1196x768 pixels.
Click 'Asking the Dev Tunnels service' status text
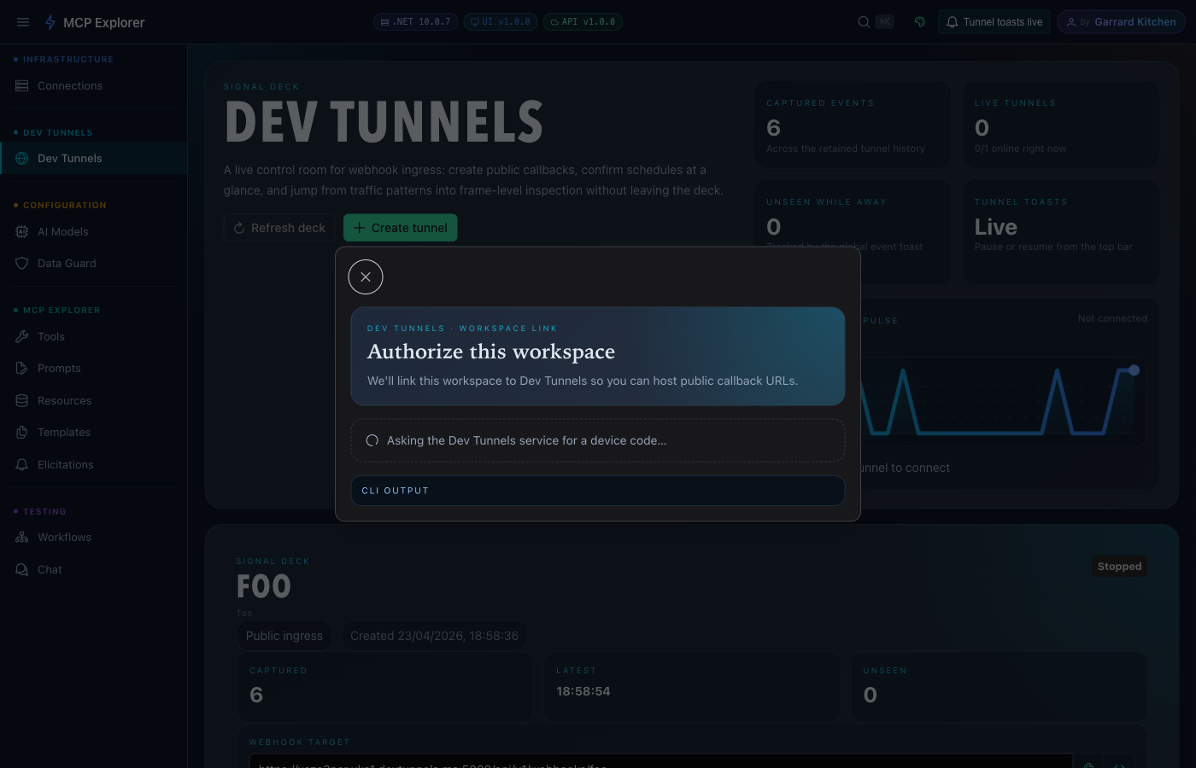526,441
